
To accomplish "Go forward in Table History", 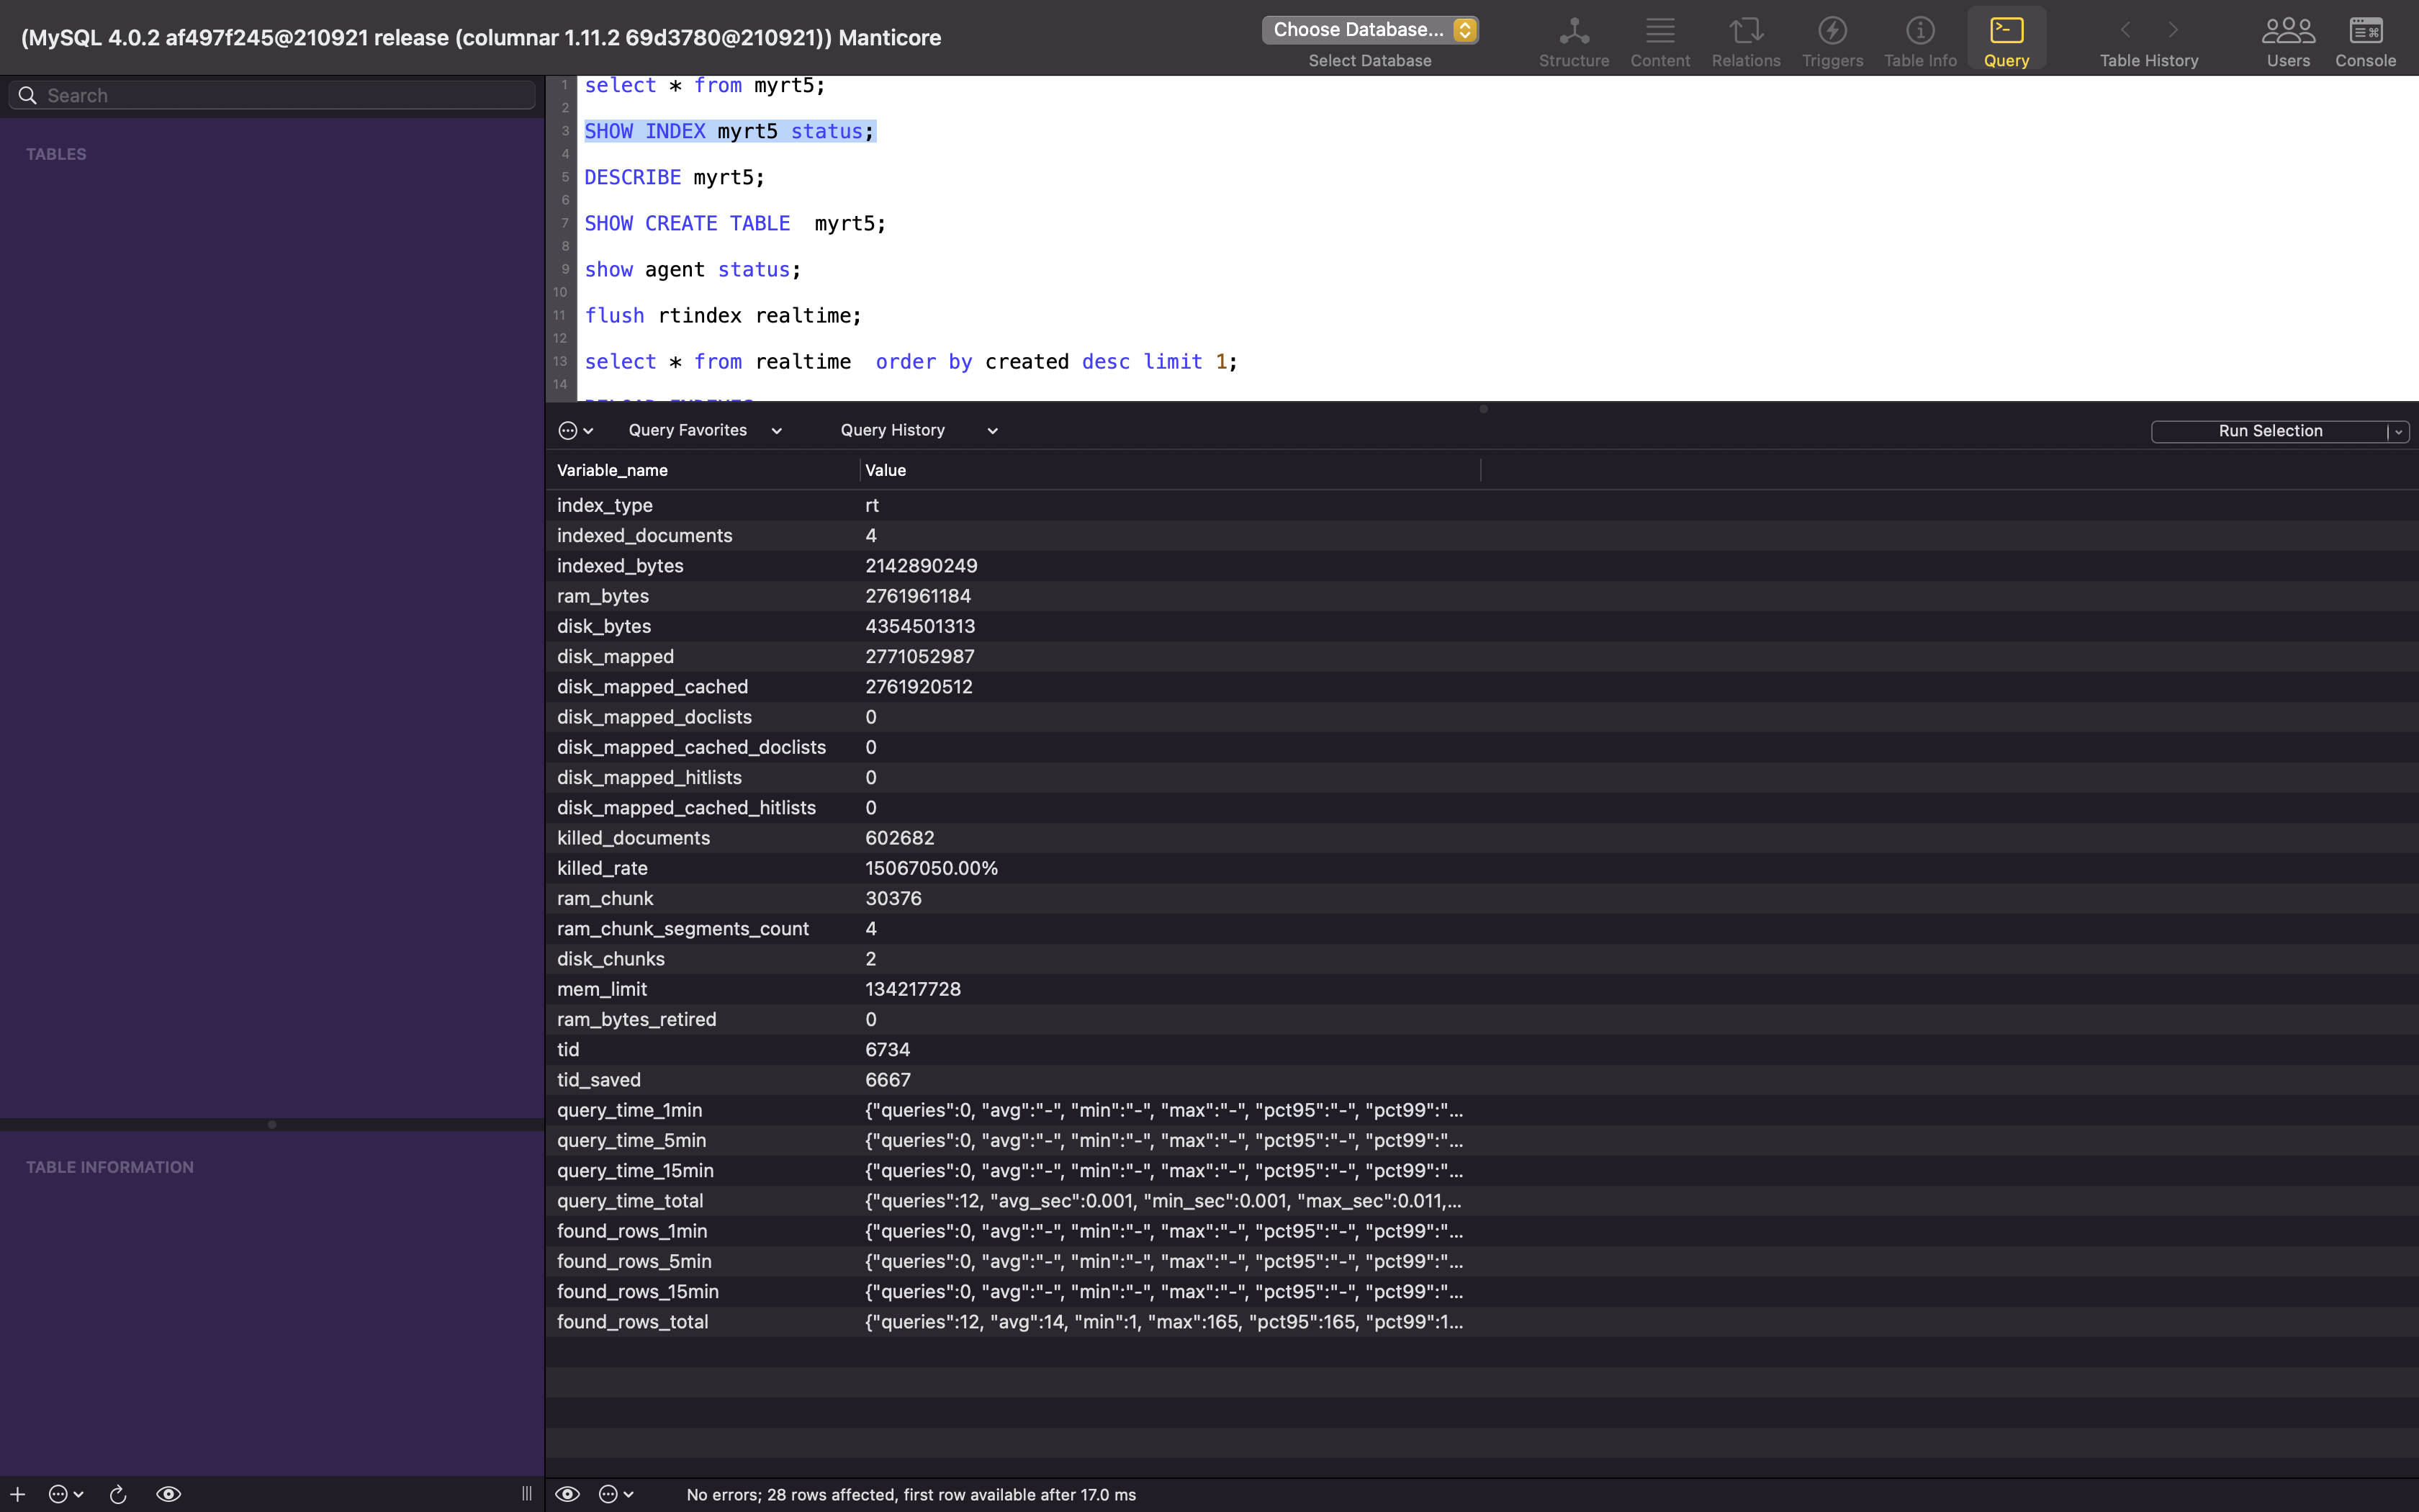I will point(2173,30).
